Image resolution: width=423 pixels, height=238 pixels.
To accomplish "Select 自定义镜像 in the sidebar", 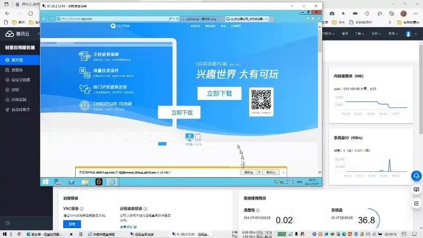I will point(20,80).
